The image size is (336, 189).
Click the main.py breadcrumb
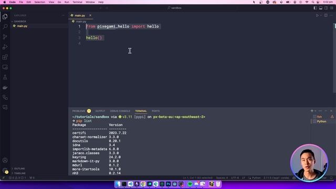pos(79,22)
